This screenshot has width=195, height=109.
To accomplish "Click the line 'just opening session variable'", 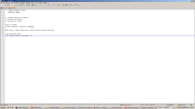I will coord(18,36).
